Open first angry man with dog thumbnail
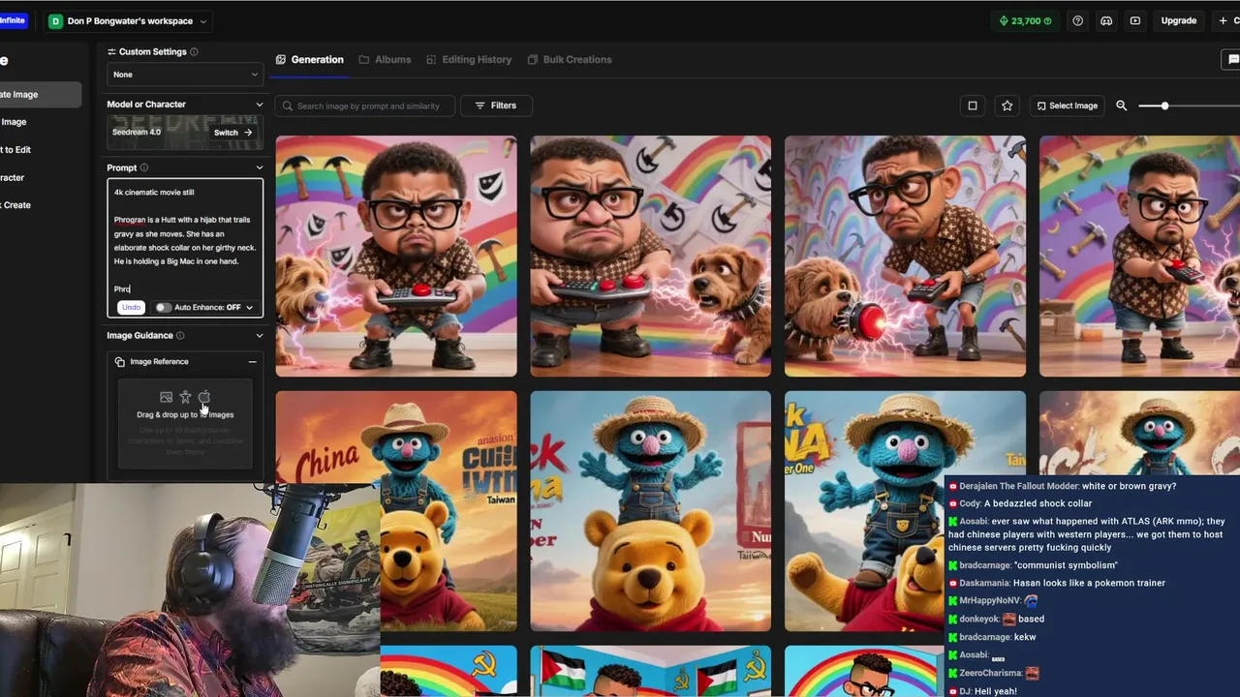Image resolution: width=1240 pixels, height=697 pixels. click(x=396, y=256)
